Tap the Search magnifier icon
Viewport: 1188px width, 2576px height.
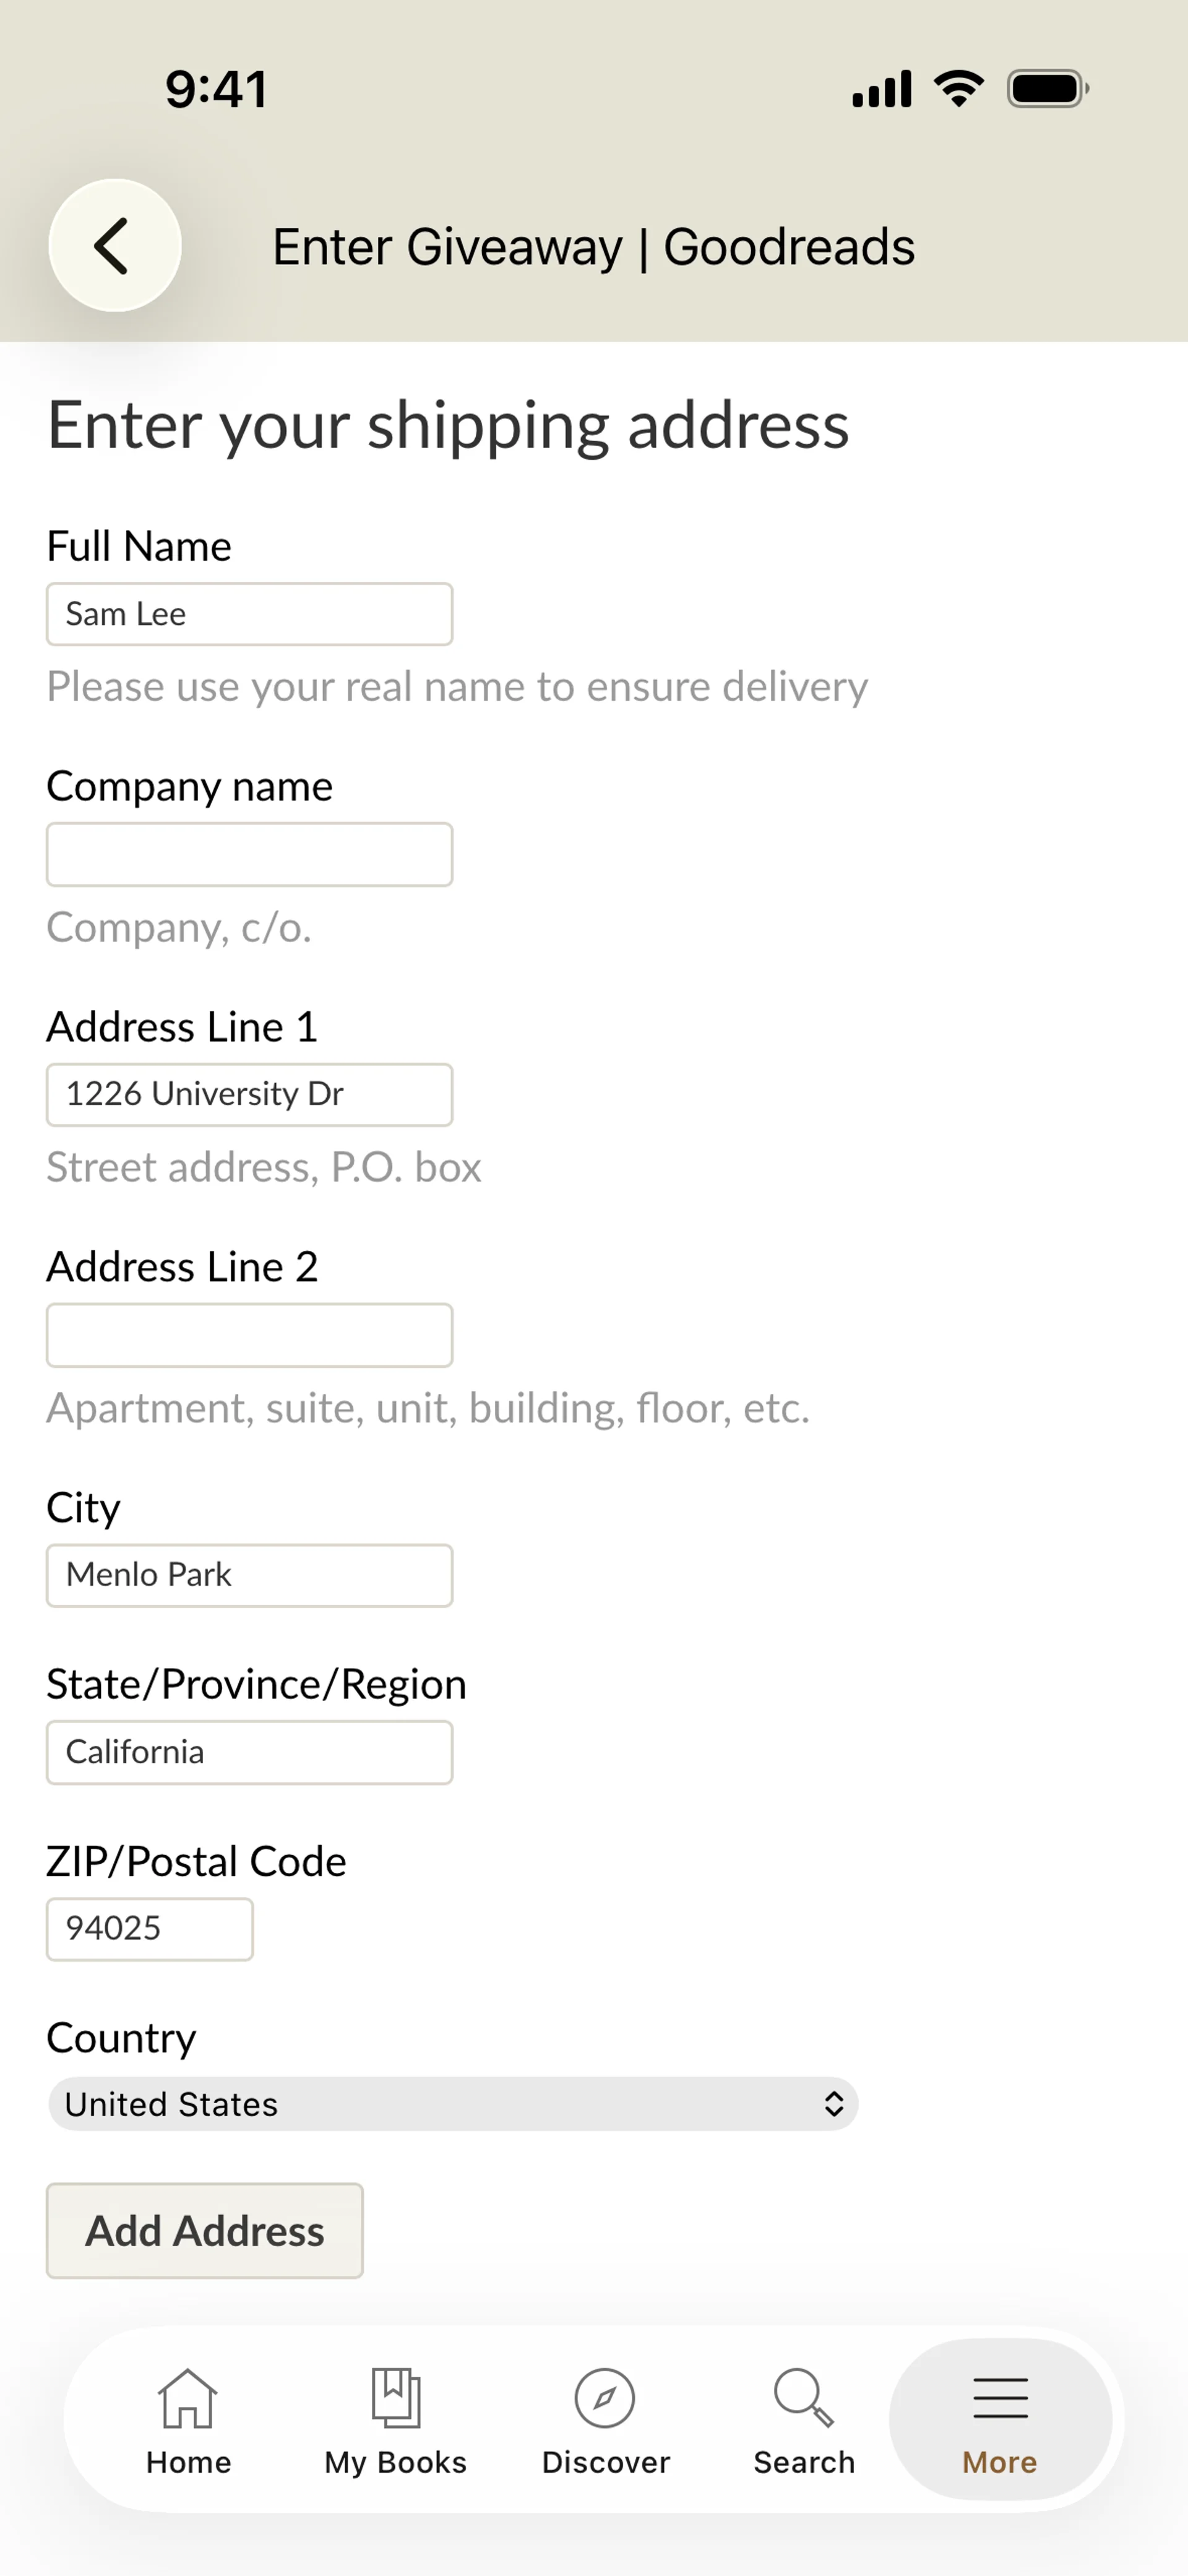click(x=803, y=2398)
